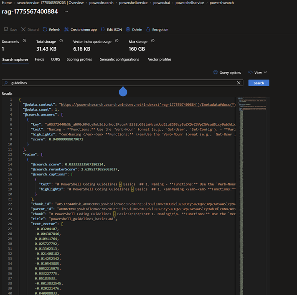The width and height of the screenshot is (297, 295).
Task: Click the Encryption lock icon
Action: click(148, 30)
